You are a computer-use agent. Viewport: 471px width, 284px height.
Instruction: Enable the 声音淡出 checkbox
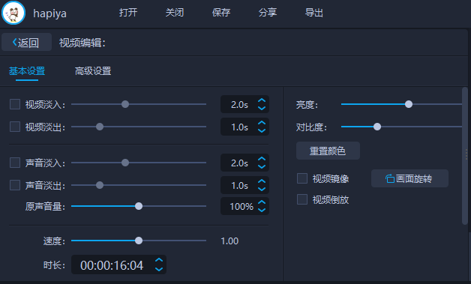click(15, 185)
